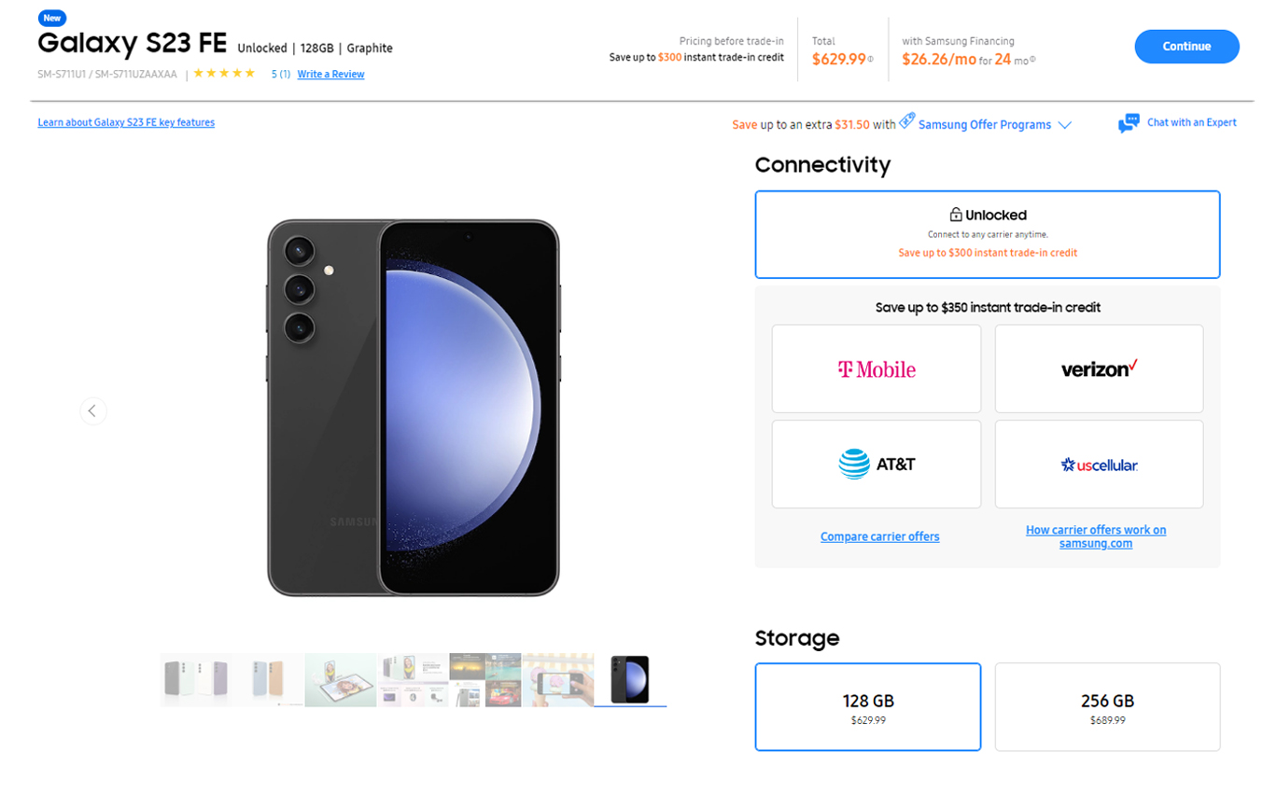Select the graphite phone thumbnail
The width and height of the screenshot is (1277, 806).
coord(630,679)
